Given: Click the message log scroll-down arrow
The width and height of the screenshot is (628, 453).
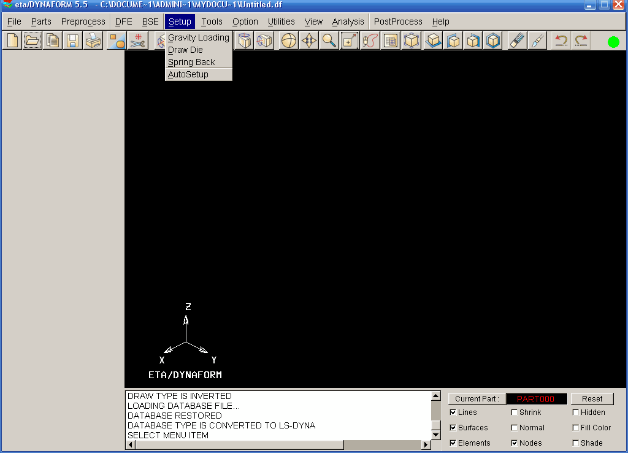Looking at the screenshot, I should click(x=436, y=435).
